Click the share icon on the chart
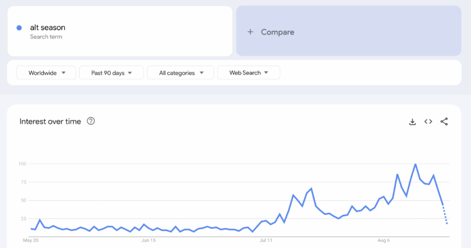Image resolution: width=471 pixels, height=248 pixels. coord(444,121)
